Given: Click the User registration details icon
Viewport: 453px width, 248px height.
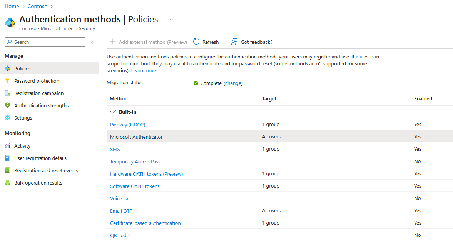Looking at the screenshot, I should click(7, 158).
